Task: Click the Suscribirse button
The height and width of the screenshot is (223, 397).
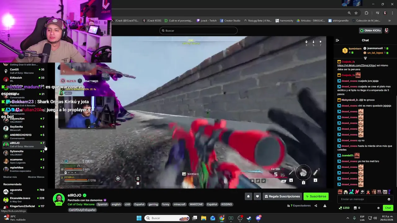Action: click(x=316, y=196)
